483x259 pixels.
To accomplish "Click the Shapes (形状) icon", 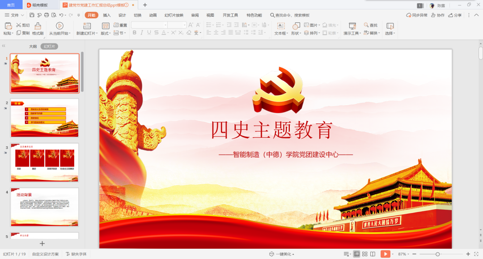I will coord(295,26).
